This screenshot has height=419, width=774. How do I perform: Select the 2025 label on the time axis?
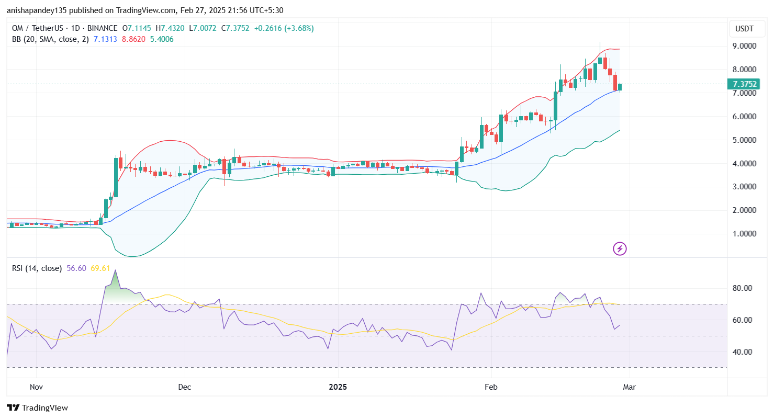pos(338,387)
